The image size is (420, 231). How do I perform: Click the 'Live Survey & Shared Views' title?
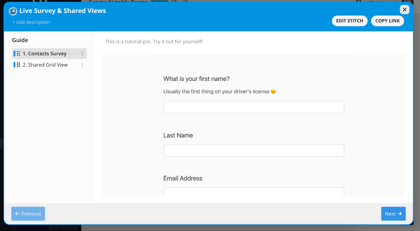pyautogui.click(x=63, y=11)
